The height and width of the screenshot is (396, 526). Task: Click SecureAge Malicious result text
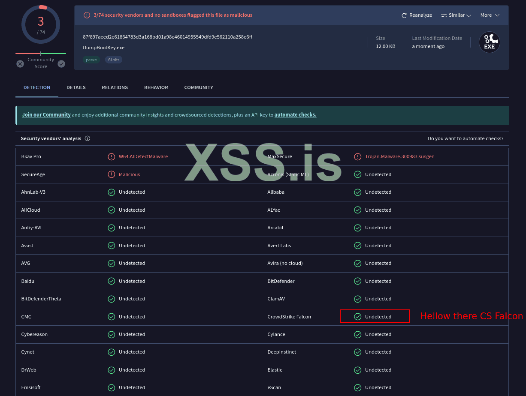(130, 174)
